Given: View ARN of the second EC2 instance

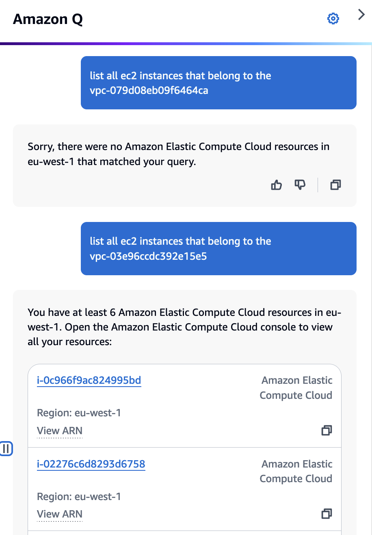Looking at the screenshot, I should (59, 513).
